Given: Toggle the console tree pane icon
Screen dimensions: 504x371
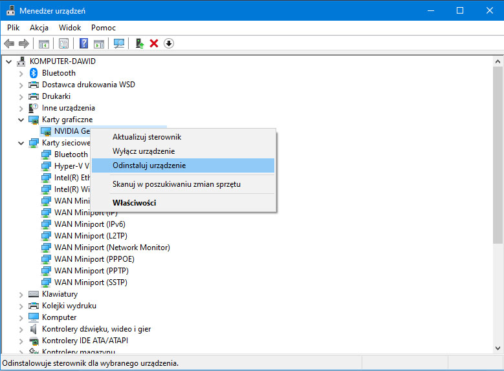Looking at the screenshot, I should pos(44,43).
